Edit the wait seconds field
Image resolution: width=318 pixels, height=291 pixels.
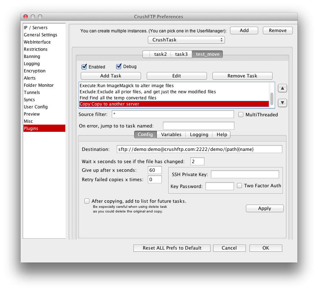point(197,161)
